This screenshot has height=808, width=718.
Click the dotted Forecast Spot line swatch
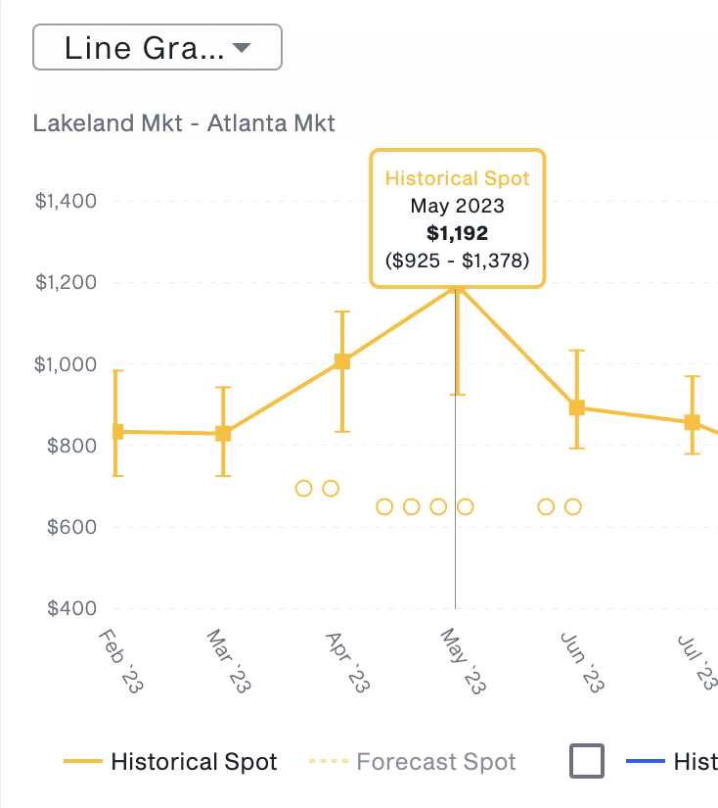(x=327, y=762)
